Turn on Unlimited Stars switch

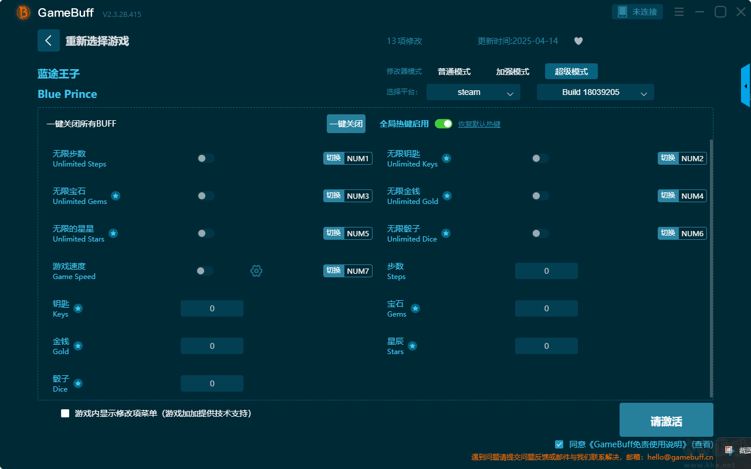pos(206,233)
